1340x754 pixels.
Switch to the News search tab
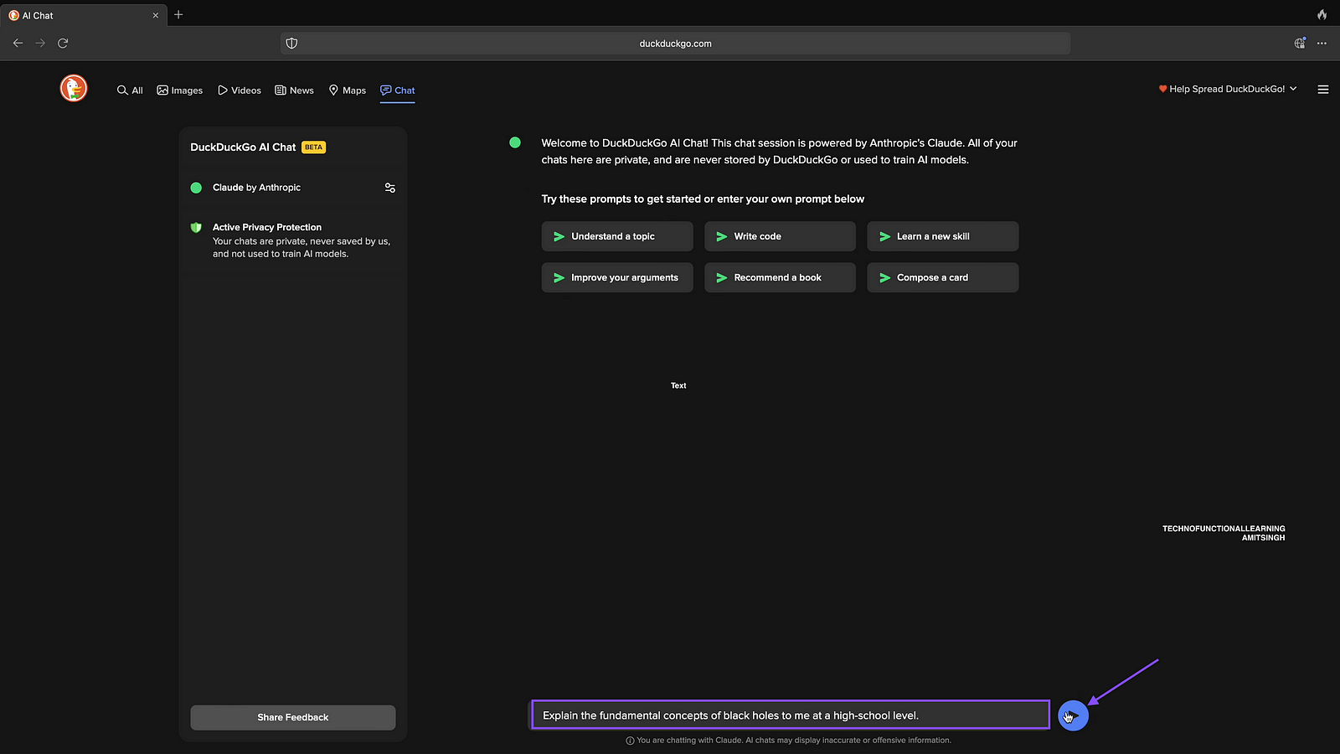coord(294,90)
